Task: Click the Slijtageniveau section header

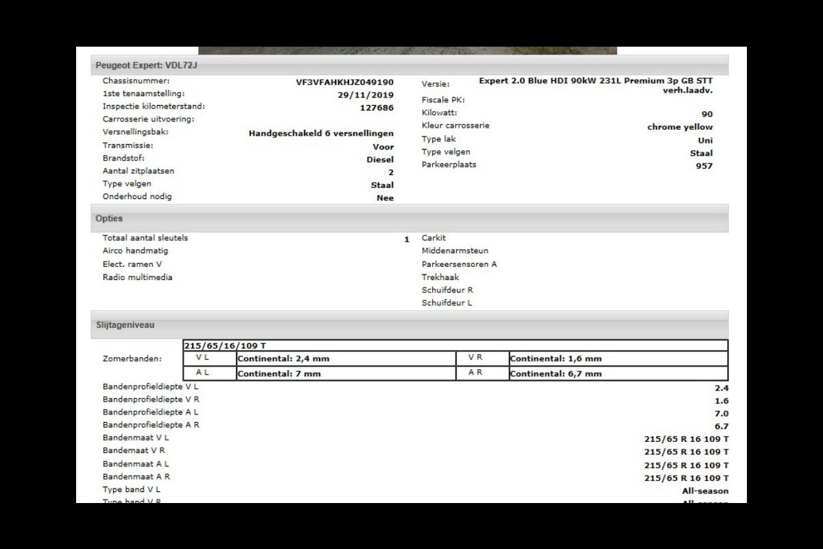Action: (126, 325)
